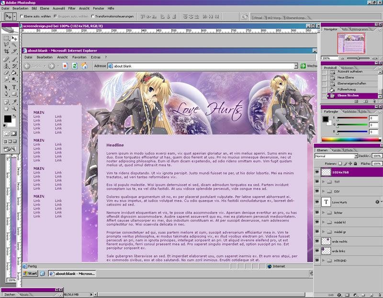Select the Eyedropper tool
The width and height of the screenshot is (383, 298).
click(14, 102)
